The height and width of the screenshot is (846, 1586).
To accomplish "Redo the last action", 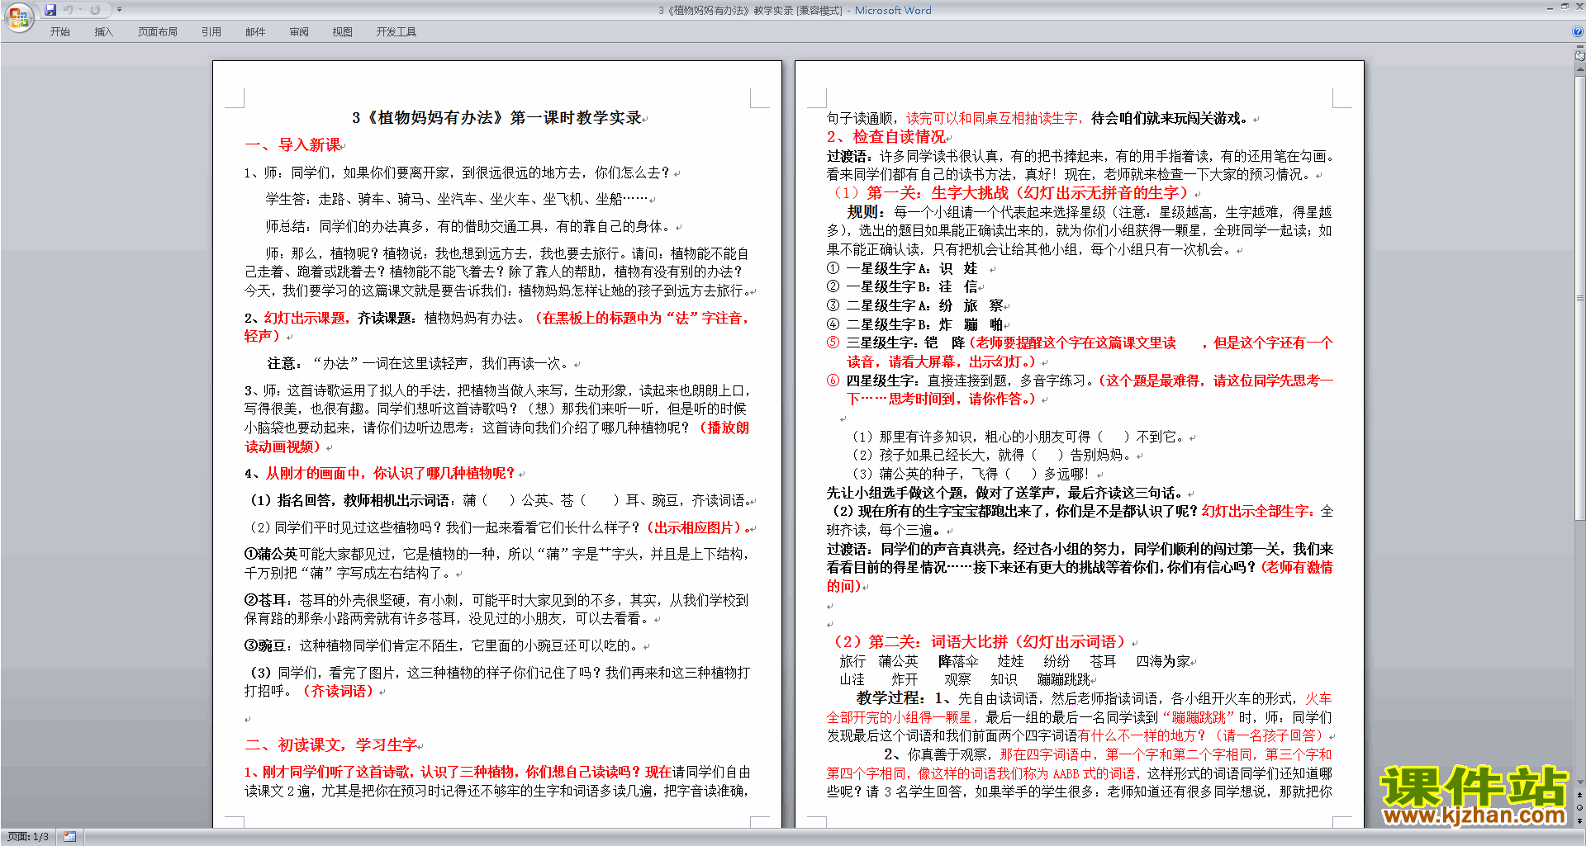I will pos(95,10).
